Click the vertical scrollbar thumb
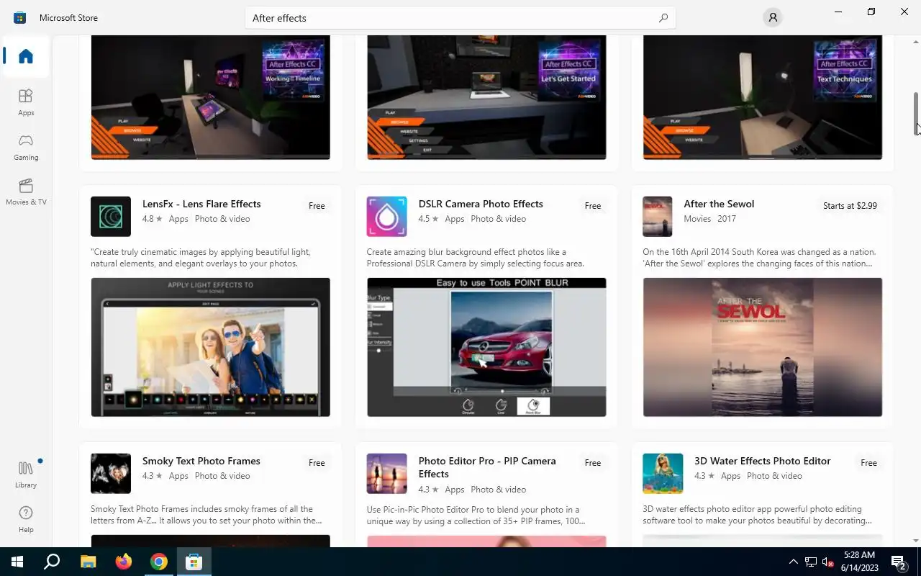 click(916, 114)
